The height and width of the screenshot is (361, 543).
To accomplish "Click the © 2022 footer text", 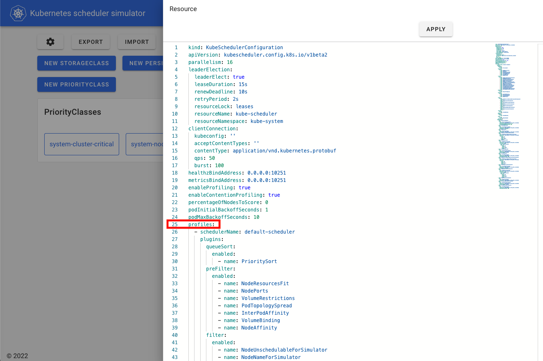I will pyautogui.click(x=17, y=356).
